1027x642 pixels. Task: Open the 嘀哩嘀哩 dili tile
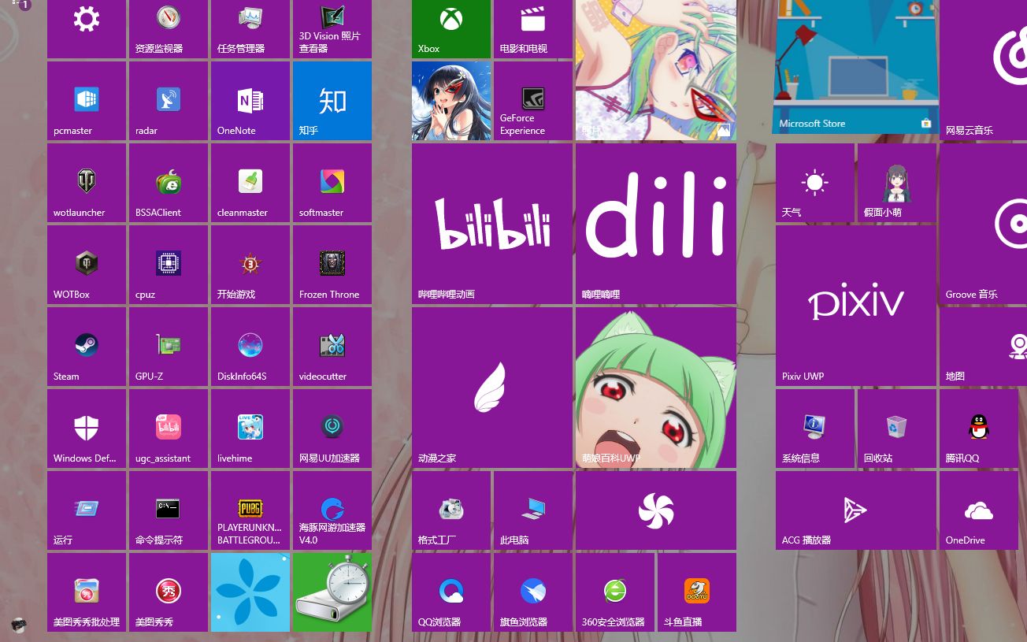pos(656,224)
